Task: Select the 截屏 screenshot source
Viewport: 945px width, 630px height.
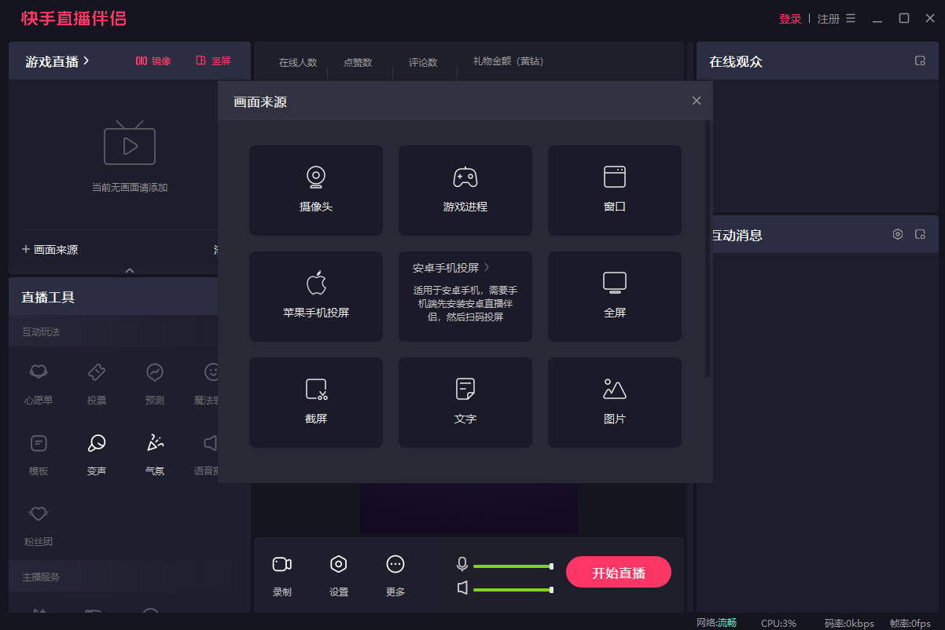Action: pos(315,402)
